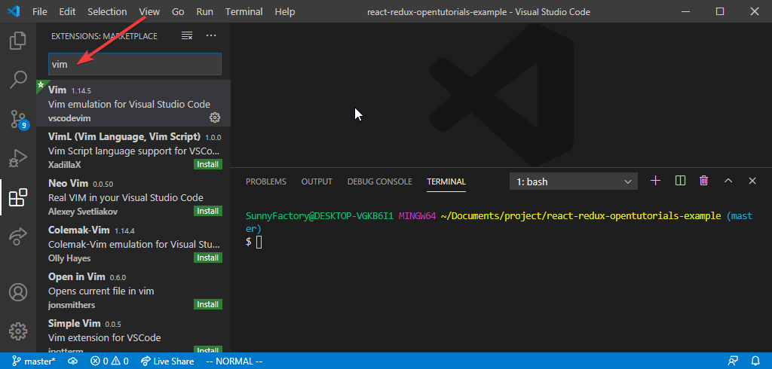Open the Manage gear in activity bar

18,331
